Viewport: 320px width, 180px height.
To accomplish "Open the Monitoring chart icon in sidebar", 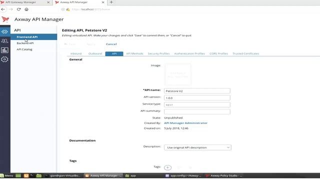I will click(x=4, y=50).
